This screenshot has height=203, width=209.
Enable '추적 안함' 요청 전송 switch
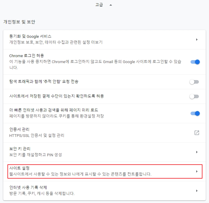194,82
